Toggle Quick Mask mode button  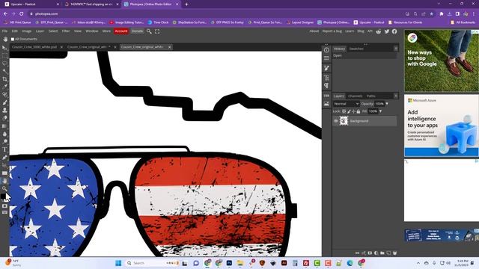pos(4,206)
